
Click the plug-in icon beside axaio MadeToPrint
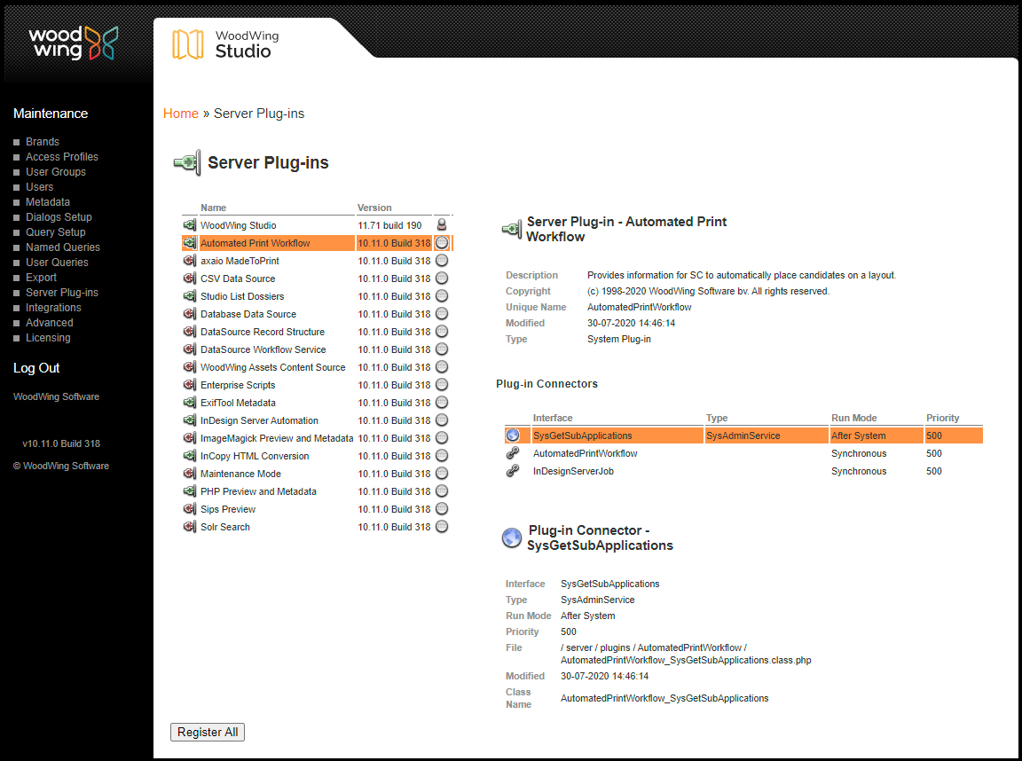tap(190, 260)
